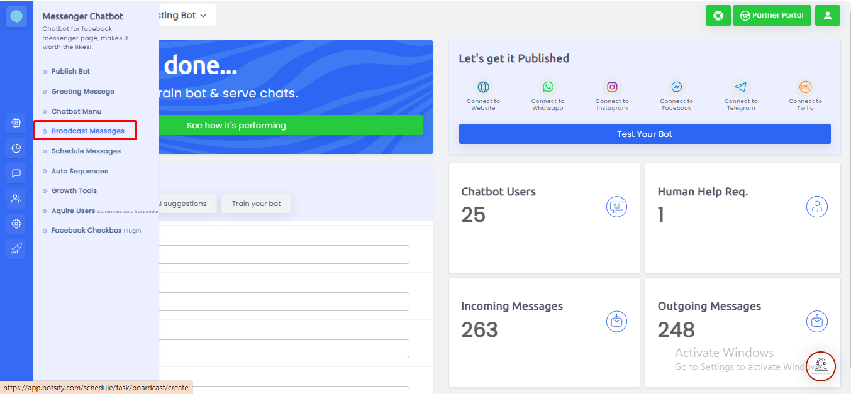Open the chat message sidebar icon

pos(16,173)
